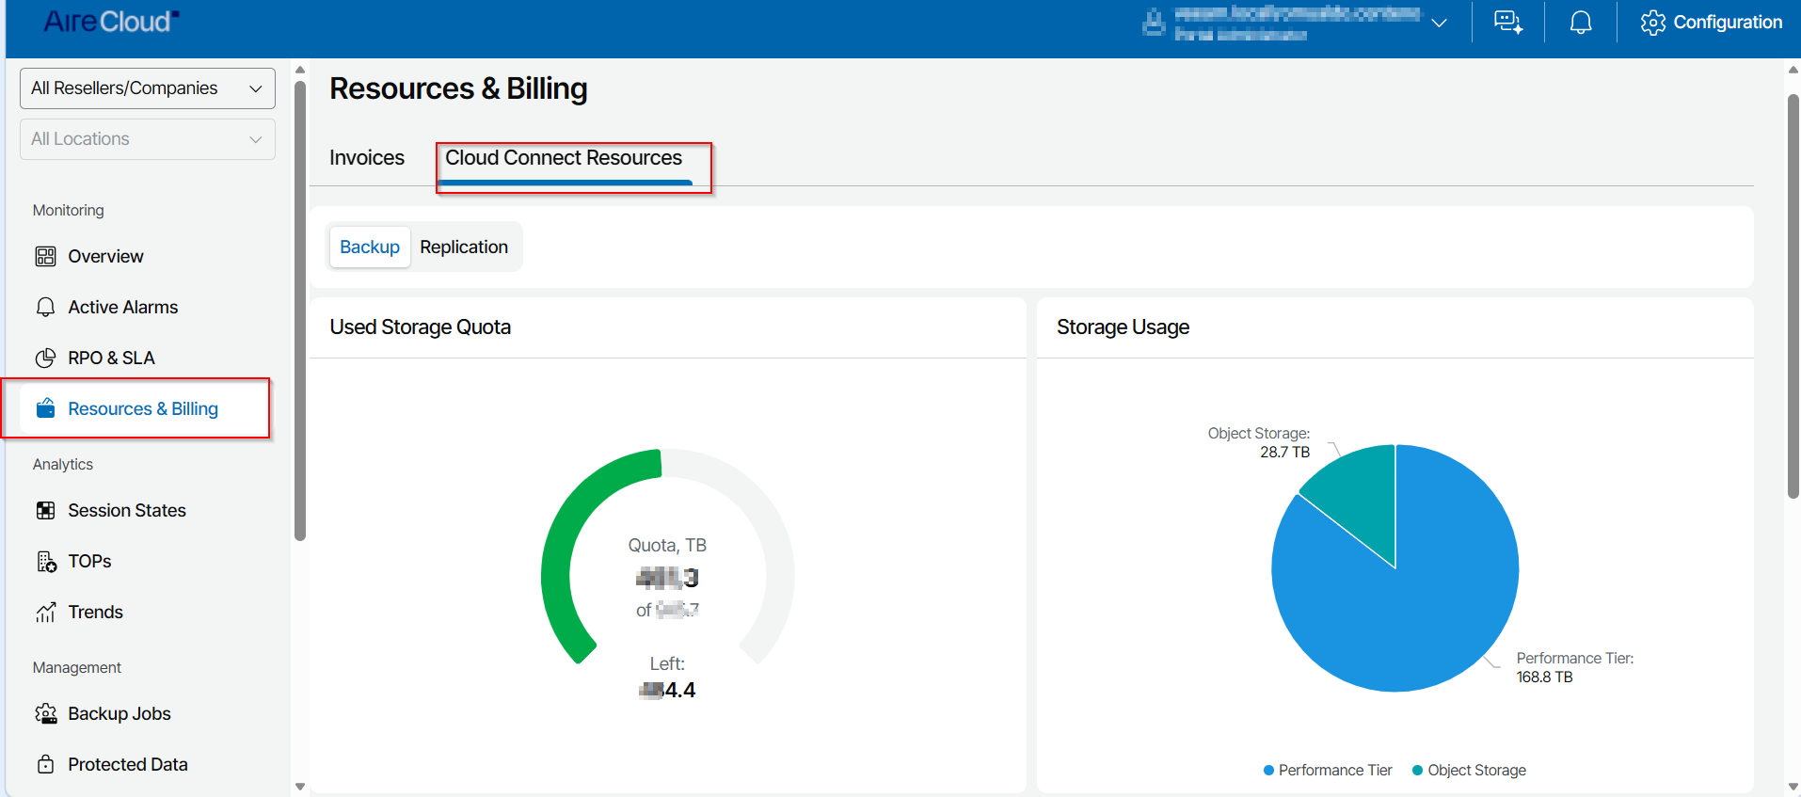Switch to the Cloud Connect Resources tab
Viewport: 1801px width, 797px height.
[564, 158]
